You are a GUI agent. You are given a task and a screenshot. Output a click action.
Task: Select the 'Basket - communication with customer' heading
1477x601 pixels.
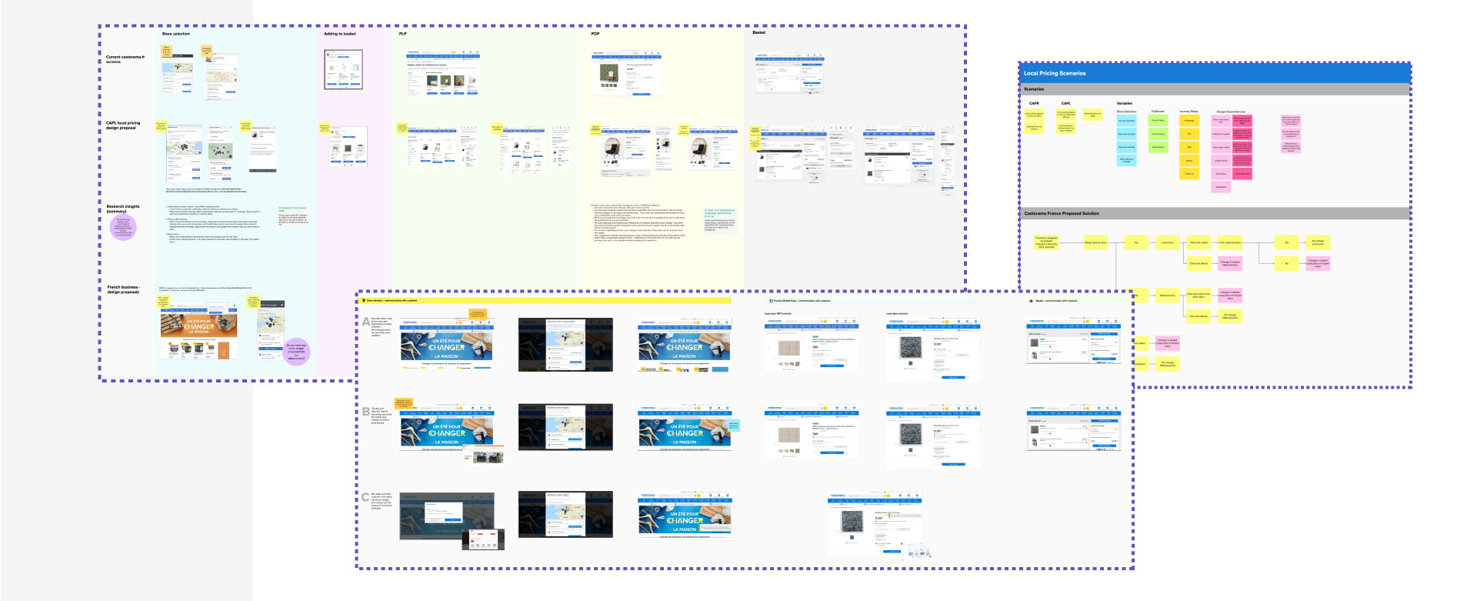pos(1056,301)
